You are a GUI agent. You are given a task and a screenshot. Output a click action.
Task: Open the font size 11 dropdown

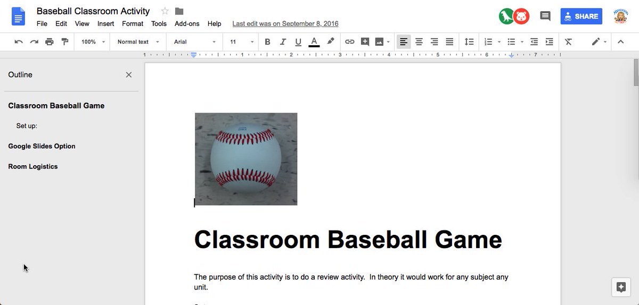(242, 41)
